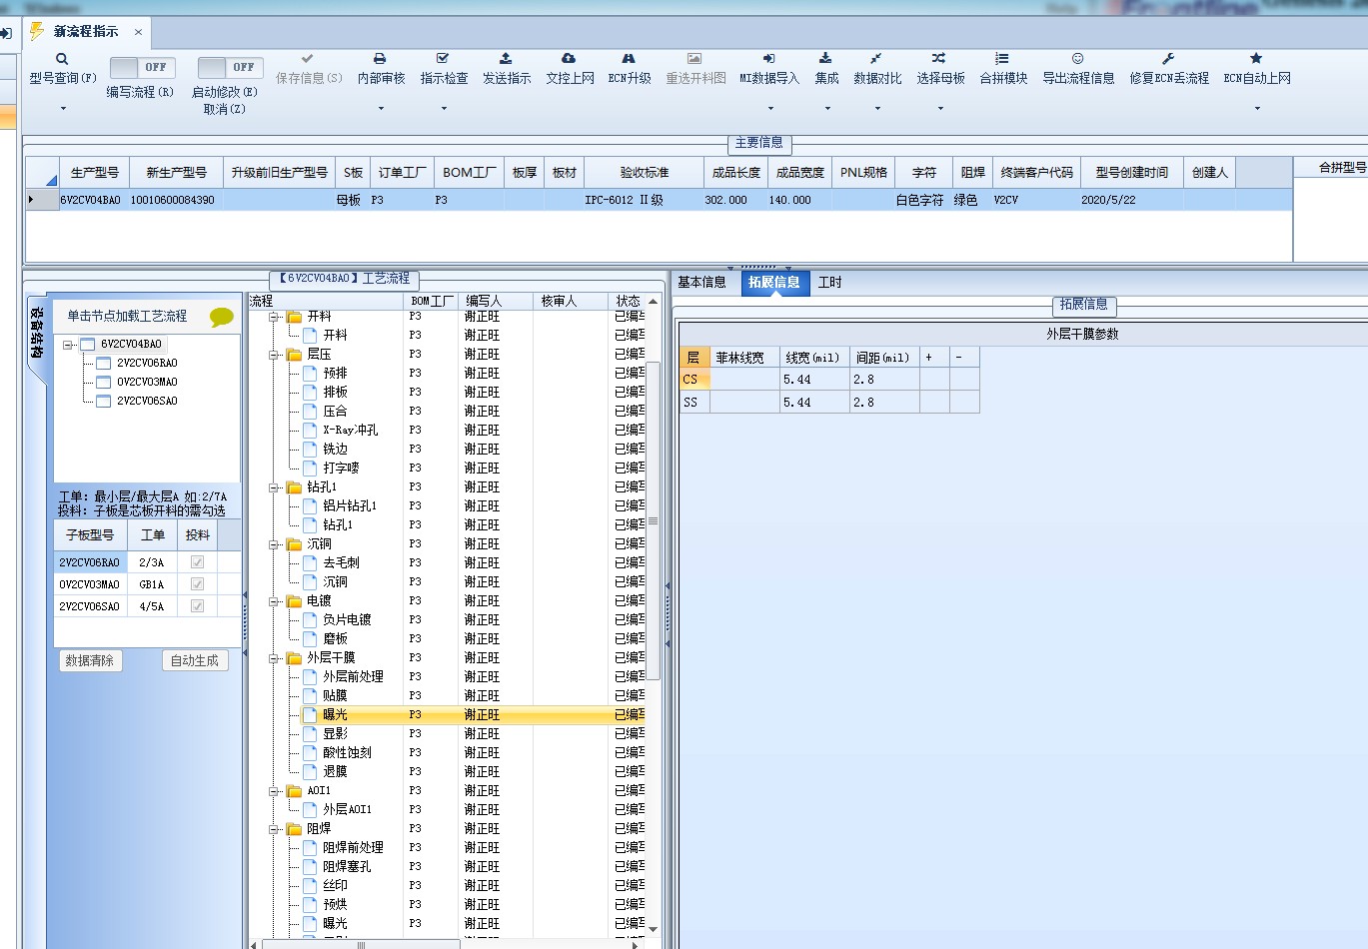Screen dimensions: 1368x949
Task: Click the 集成 download icon
Action: 825,59
